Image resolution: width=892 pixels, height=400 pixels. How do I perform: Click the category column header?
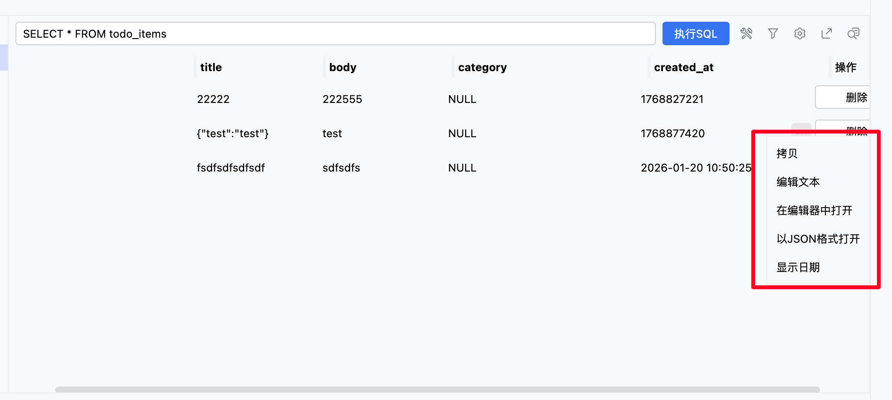point(482,67)
